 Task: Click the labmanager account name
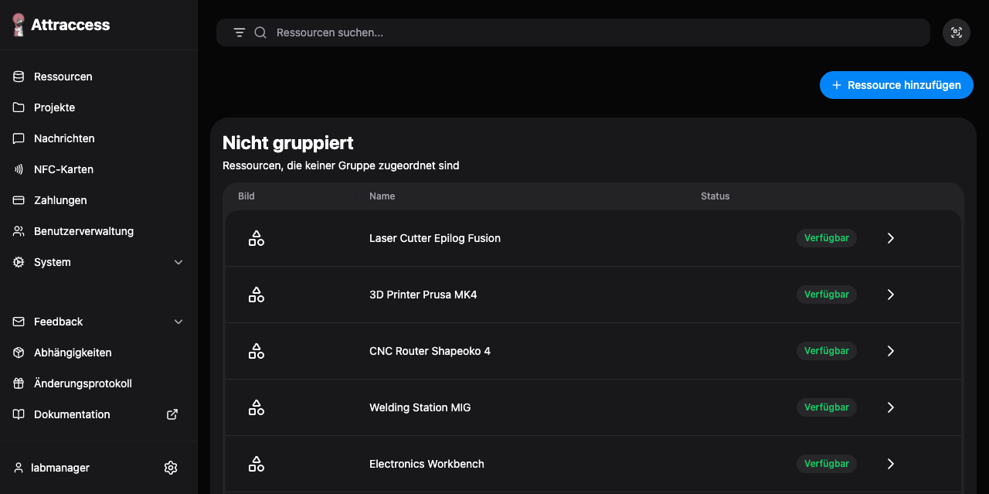pyautogui.click(x=60, y=468)
